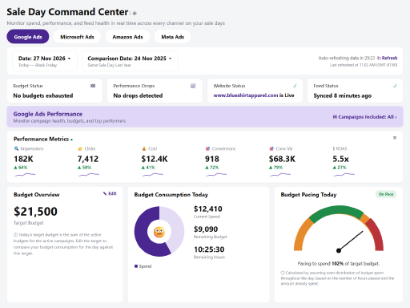The height and width of the screenshot is (308, 410).
Task: Click the Website Status checkmark icon
Action: click(295, 86)
